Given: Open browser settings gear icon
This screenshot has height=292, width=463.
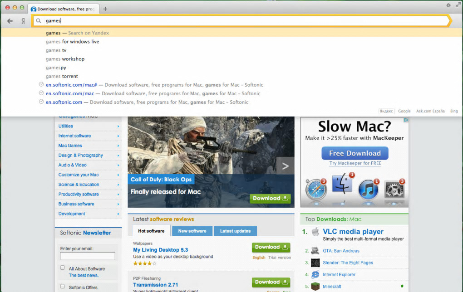Looking at the screenshot, I should (x=448, y=5).
